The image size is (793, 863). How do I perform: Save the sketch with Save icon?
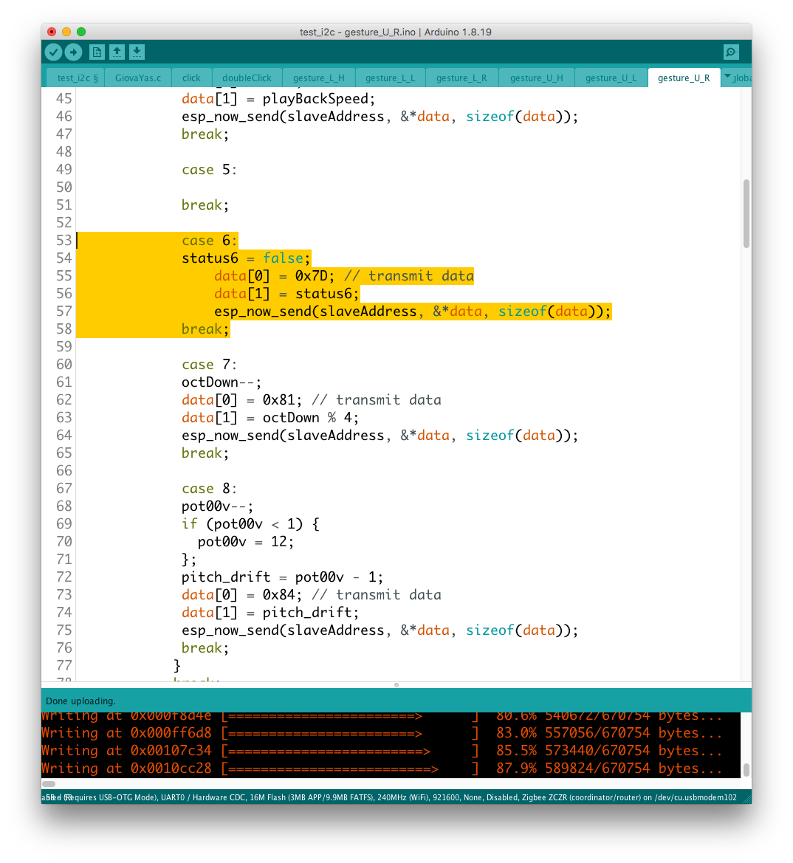coord(137,52)
